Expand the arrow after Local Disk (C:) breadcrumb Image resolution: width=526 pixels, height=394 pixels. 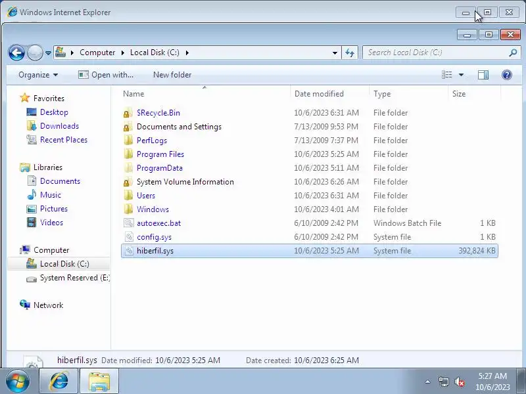(x=187, y=53)
